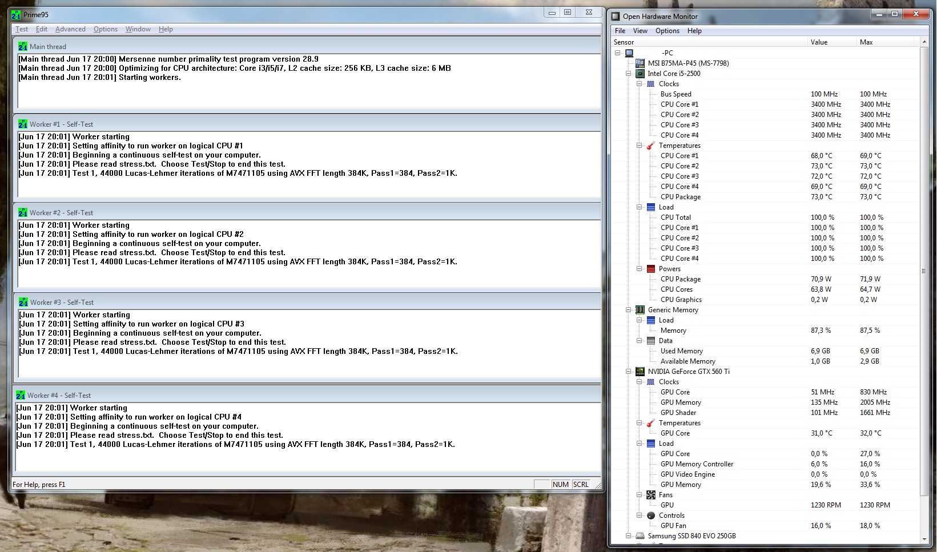Viewport: 937px width, 552px height.
Task: Select the GPU Shader clock row
Action: [765, 413]
